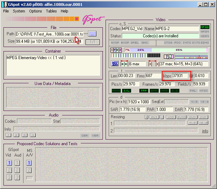The image size is (217, 189).
Task: Click the MPG4 codec indicator
Action: point(205,31)
